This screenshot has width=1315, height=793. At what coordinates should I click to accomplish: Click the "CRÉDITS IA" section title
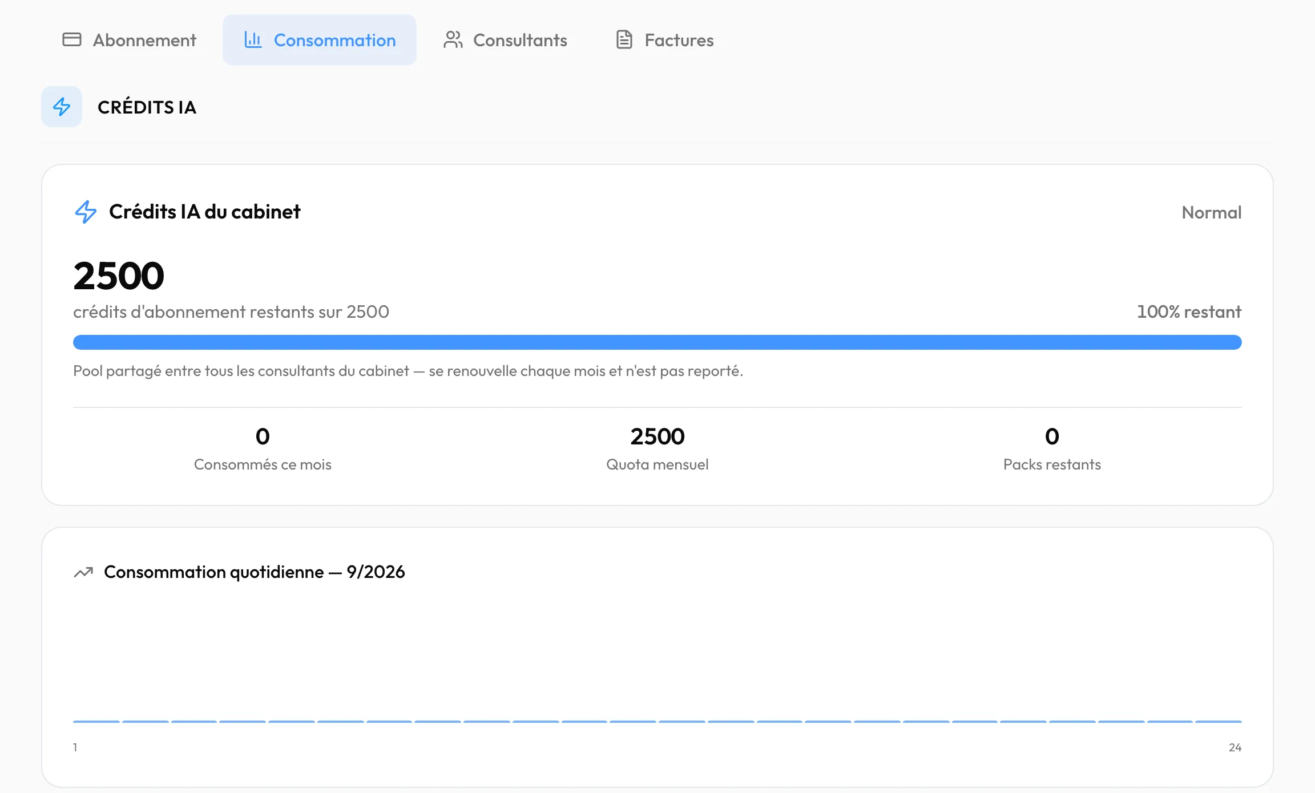147,107
